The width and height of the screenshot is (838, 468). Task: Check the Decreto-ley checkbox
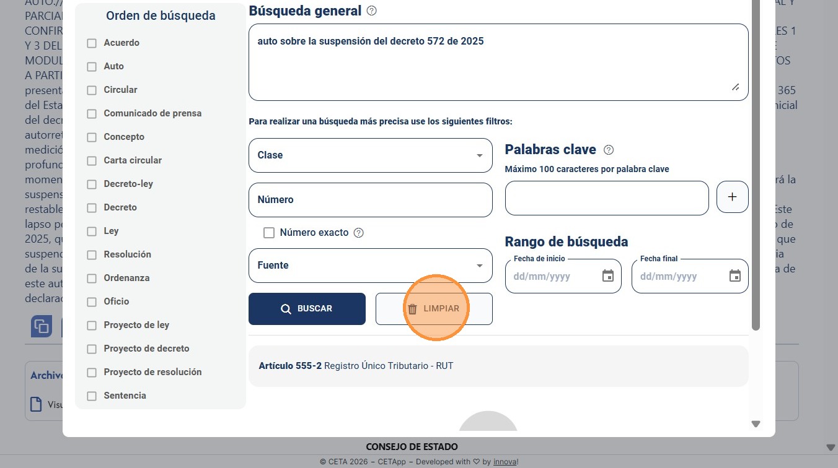pyautogui.click(x=92, y=184)
